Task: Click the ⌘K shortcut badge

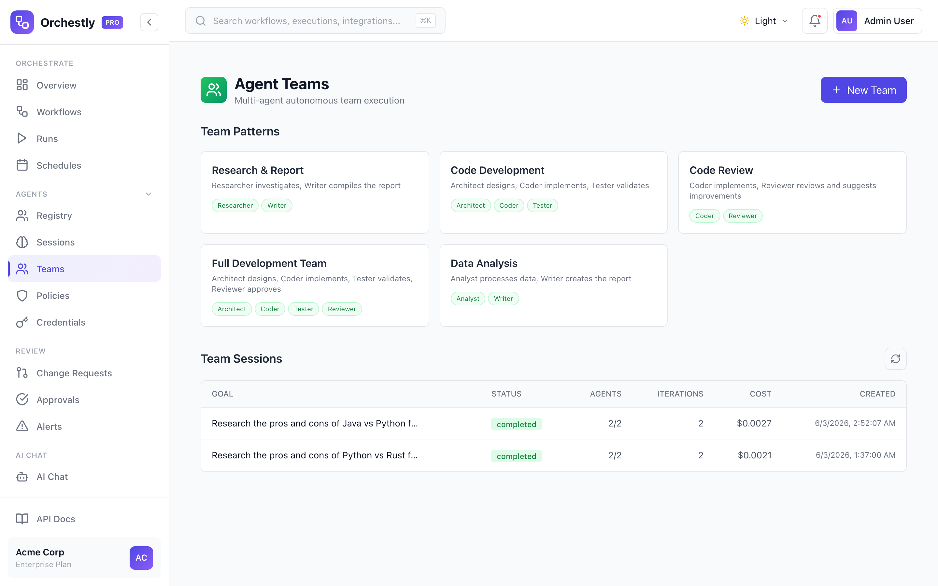Action: (426, 21)
